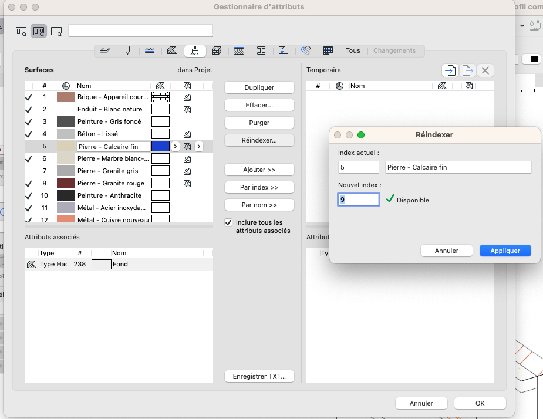Select the grid-shaped attribute tab icon
Screen dimensions: 543x419
point(328,50)
